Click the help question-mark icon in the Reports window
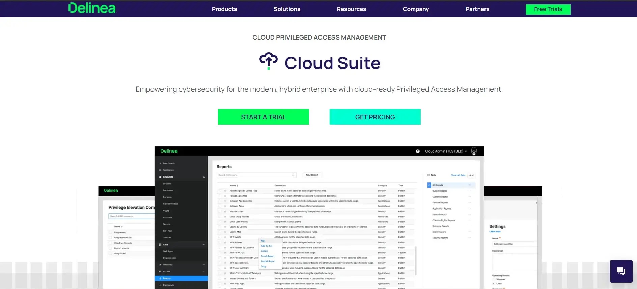The image size is (637, 289). (x=418, y=151)
